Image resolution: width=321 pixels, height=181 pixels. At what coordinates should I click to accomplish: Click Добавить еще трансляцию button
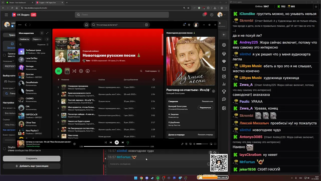click(x=32, y=166)
